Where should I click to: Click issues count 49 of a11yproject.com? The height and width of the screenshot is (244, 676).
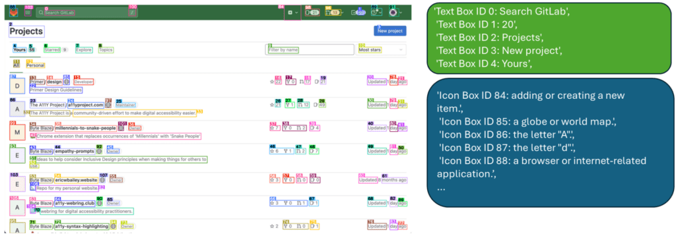click(x=320, y=105)
